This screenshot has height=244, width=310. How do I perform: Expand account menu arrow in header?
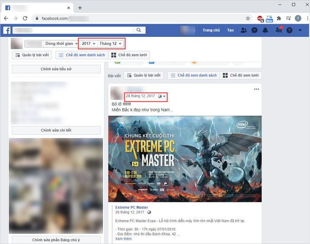pyautogui.click(x=300, y=30)
